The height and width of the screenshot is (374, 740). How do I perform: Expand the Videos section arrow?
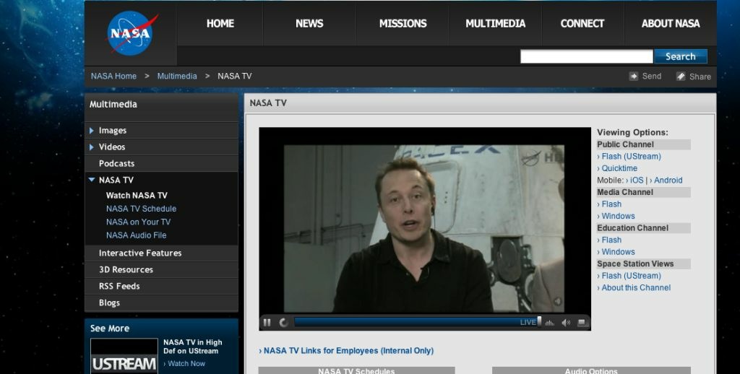click(x=92, y=147)
